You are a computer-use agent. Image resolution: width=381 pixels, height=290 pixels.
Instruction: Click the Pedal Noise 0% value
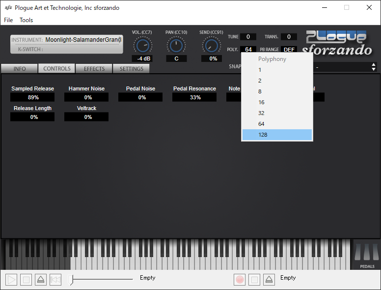[140, 97]
